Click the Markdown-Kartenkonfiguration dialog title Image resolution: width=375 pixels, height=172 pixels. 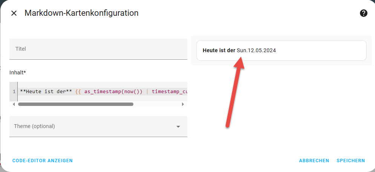click(x=81, y=13)
